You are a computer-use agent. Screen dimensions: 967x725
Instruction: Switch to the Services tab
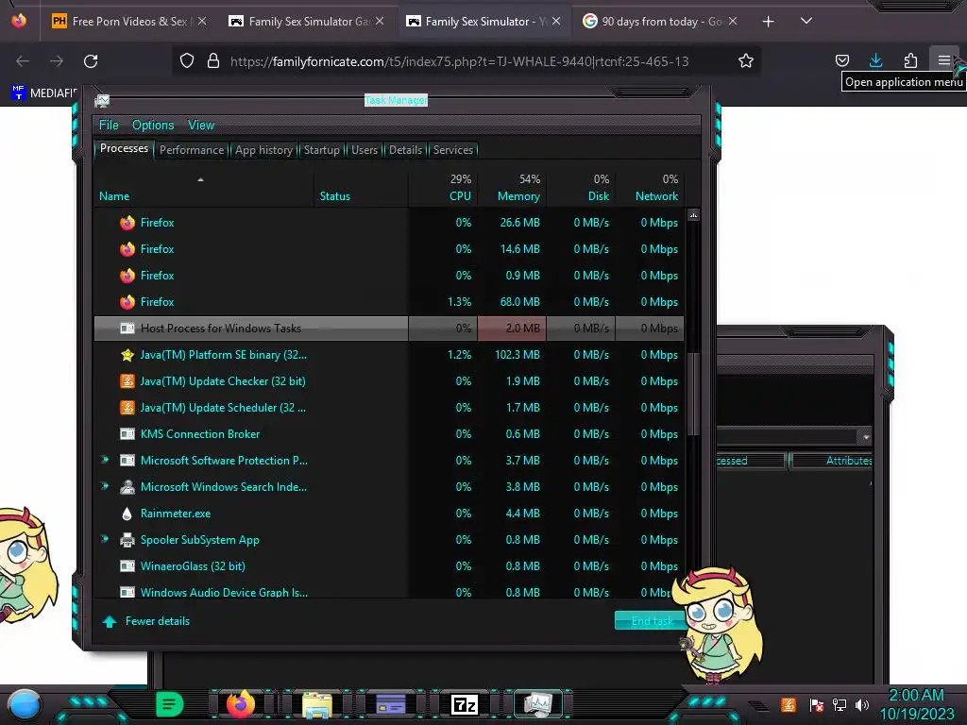tap(452, 150)
